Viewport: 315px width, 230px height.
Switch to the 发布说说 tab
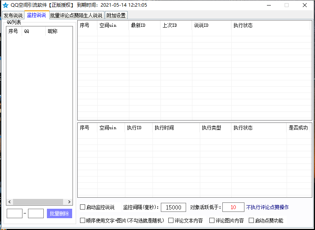[x=13, y=15]
